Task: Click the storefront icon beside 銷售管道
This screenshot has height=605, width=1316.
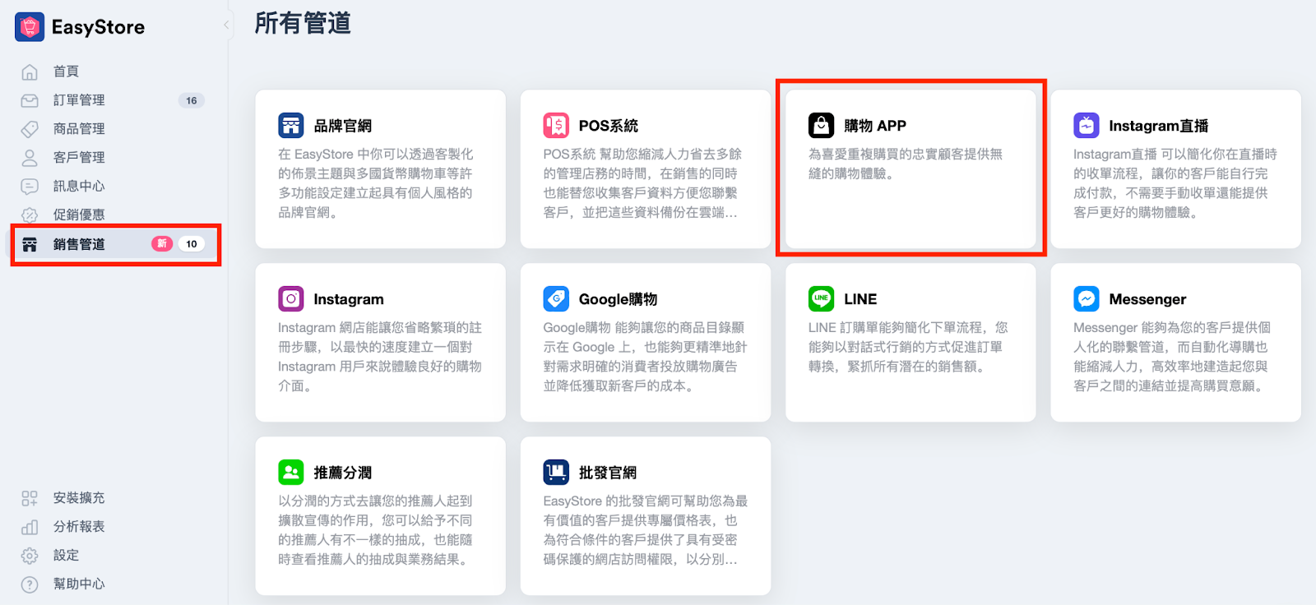Action: coord(30,244)
